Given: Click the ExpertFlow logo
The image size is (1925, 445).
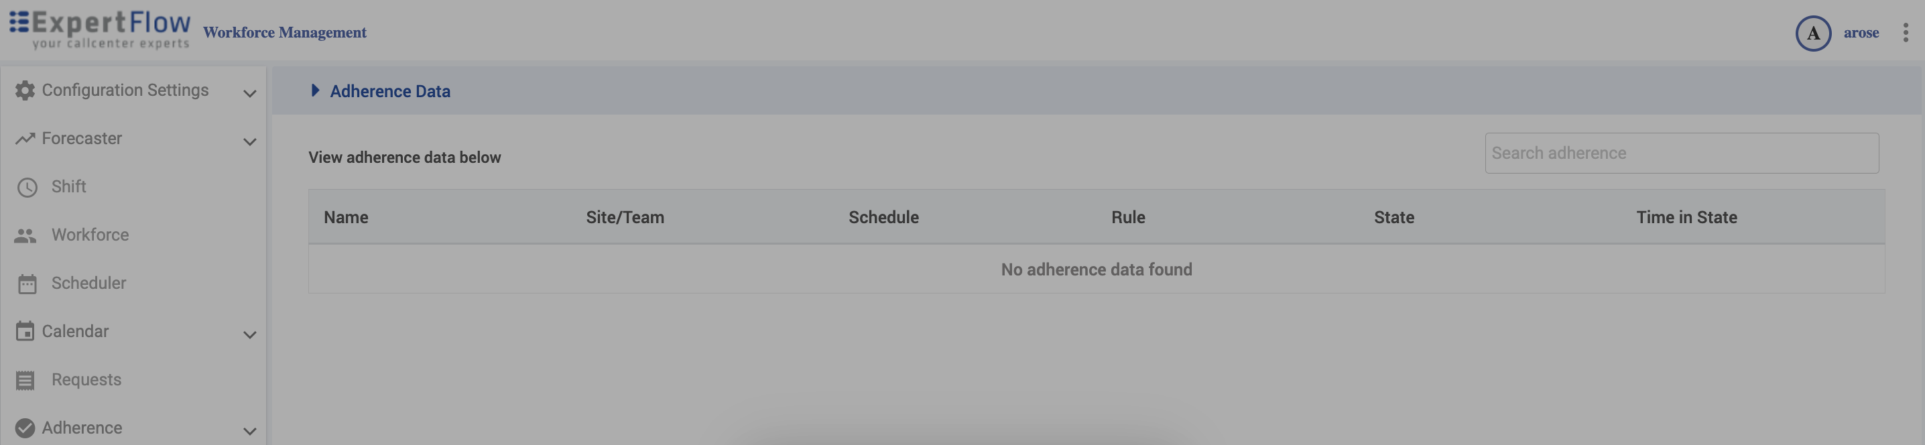Looking at the screenshot, I should click(99, 30).
